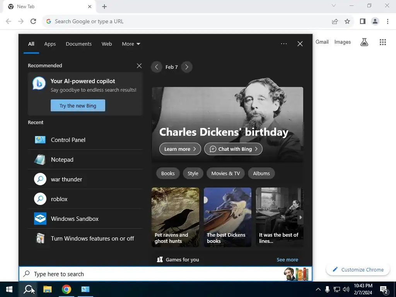The image size is (396, 297).
Task: Open Search Labs flask icon
Action: [364, 42]
